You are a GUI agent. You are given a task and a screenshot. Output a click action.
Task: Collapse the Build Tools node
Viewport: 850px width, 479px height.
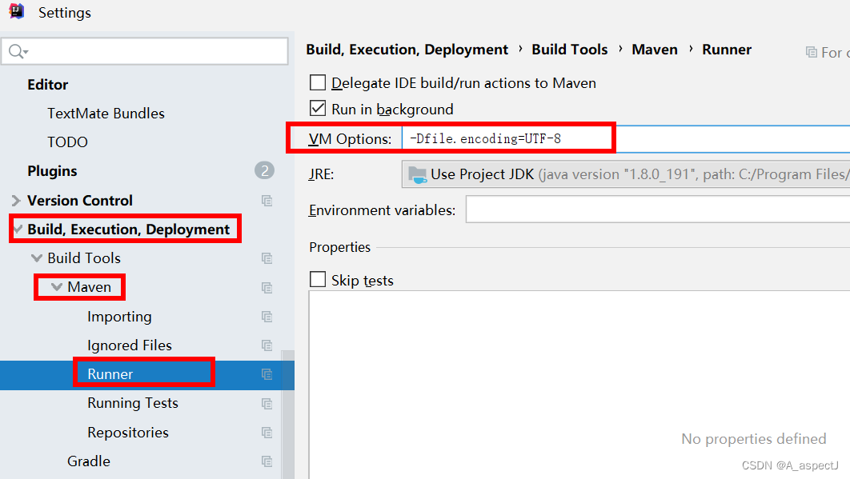coord(37,258)
